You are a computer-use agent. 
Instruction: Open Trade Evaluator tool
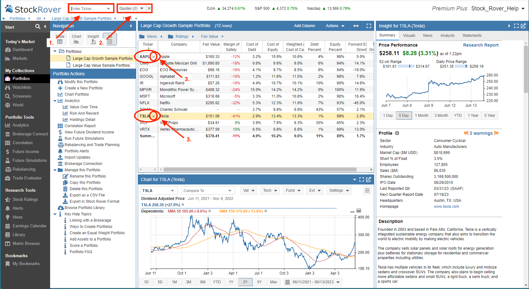click(x=27, y=178)
